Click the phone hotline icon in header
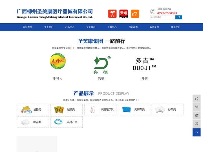Image resolution: width=203 pixels, height=152 pixels. pyautogui.click(x=153, y=12)
